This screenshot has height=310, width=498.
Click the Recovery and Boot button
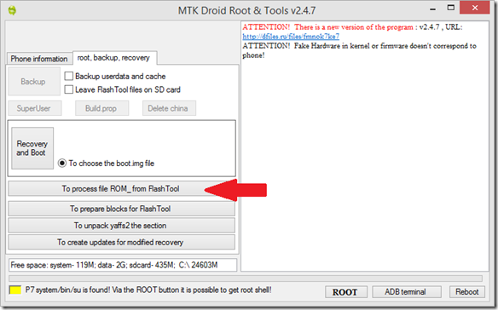pos(32,148)
